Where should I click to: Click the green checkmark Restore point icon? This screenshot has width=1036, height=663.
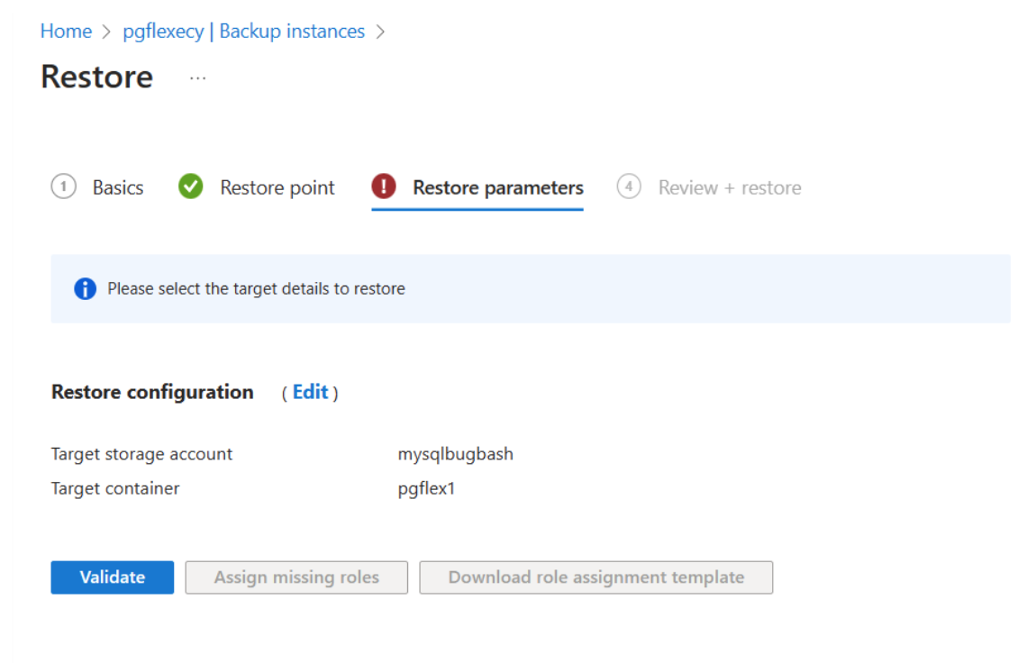point(190,186)
